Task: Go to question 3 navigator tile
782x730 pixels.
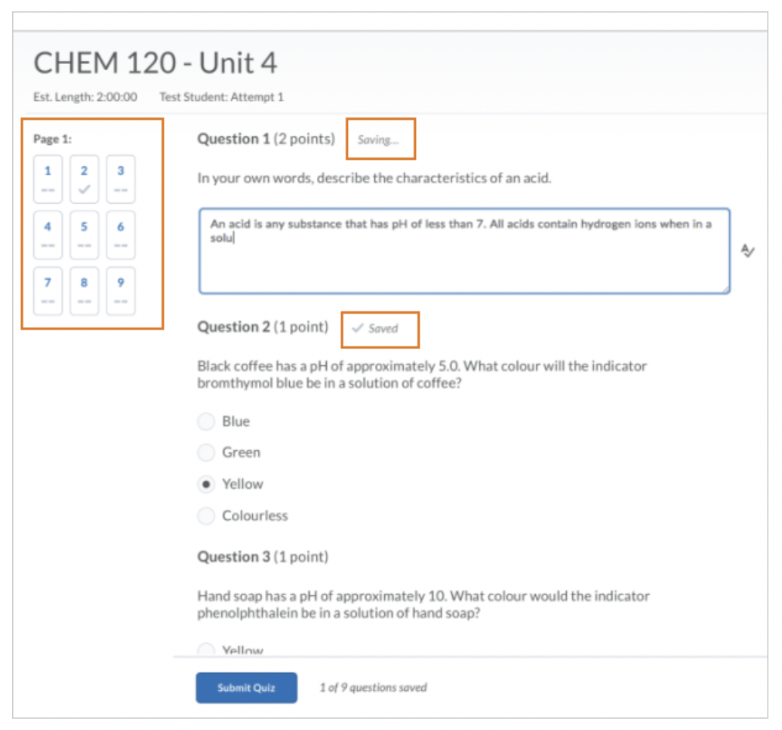Action: pyautogui.click(x=121, y=179)
